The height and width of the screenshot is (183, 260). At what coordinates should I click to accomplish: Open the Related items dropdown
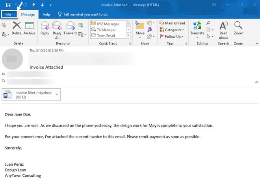pyautogui.click(x=210, y=30)
